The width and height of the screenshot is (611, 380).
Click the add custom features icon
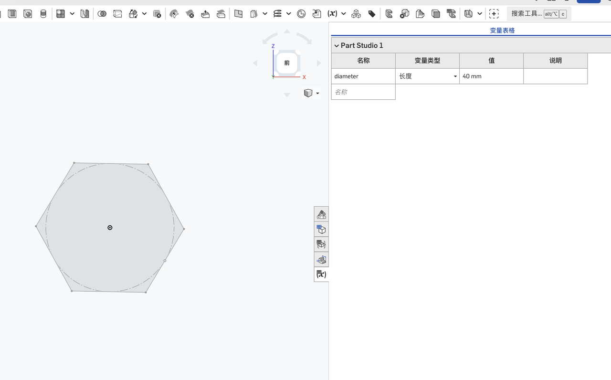tap(494, 14)
